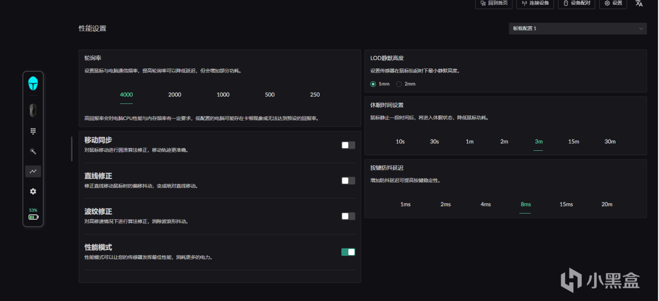This screenshot has width=659, height=301.
Task: Click the 波纹修正 label text
Action: [98, 211]
